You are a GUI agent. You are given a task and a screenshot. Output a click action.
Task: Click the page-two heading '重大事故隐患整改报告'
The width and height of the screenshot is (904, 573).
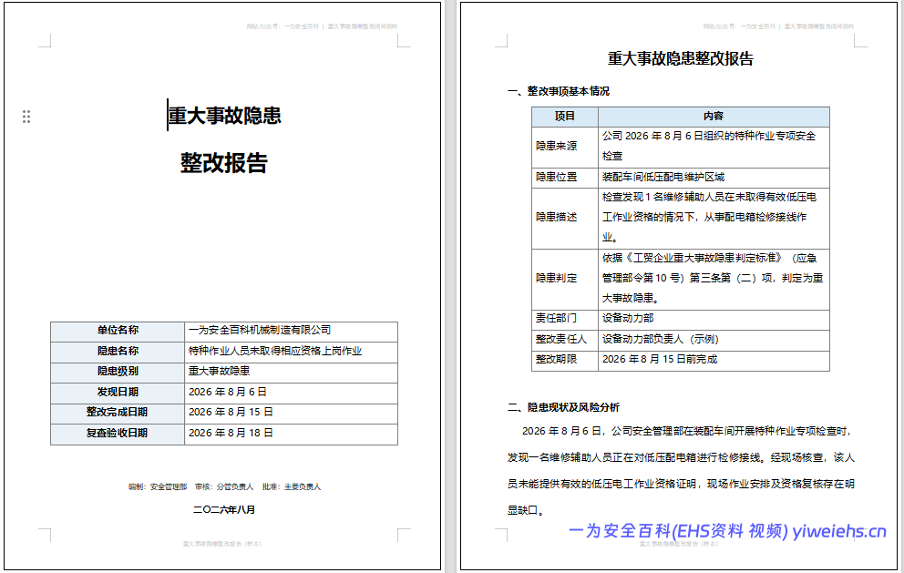[681, 59]
